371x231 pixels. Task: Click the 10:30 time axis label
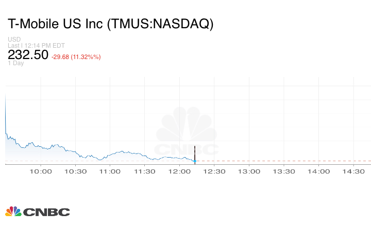click(76, 171)
